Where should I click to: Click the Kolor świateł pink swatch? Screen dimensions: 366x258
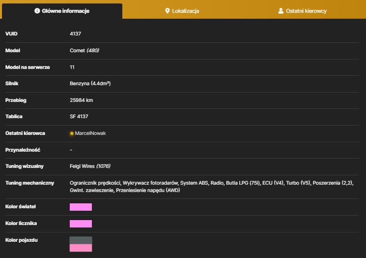point(81,207)
